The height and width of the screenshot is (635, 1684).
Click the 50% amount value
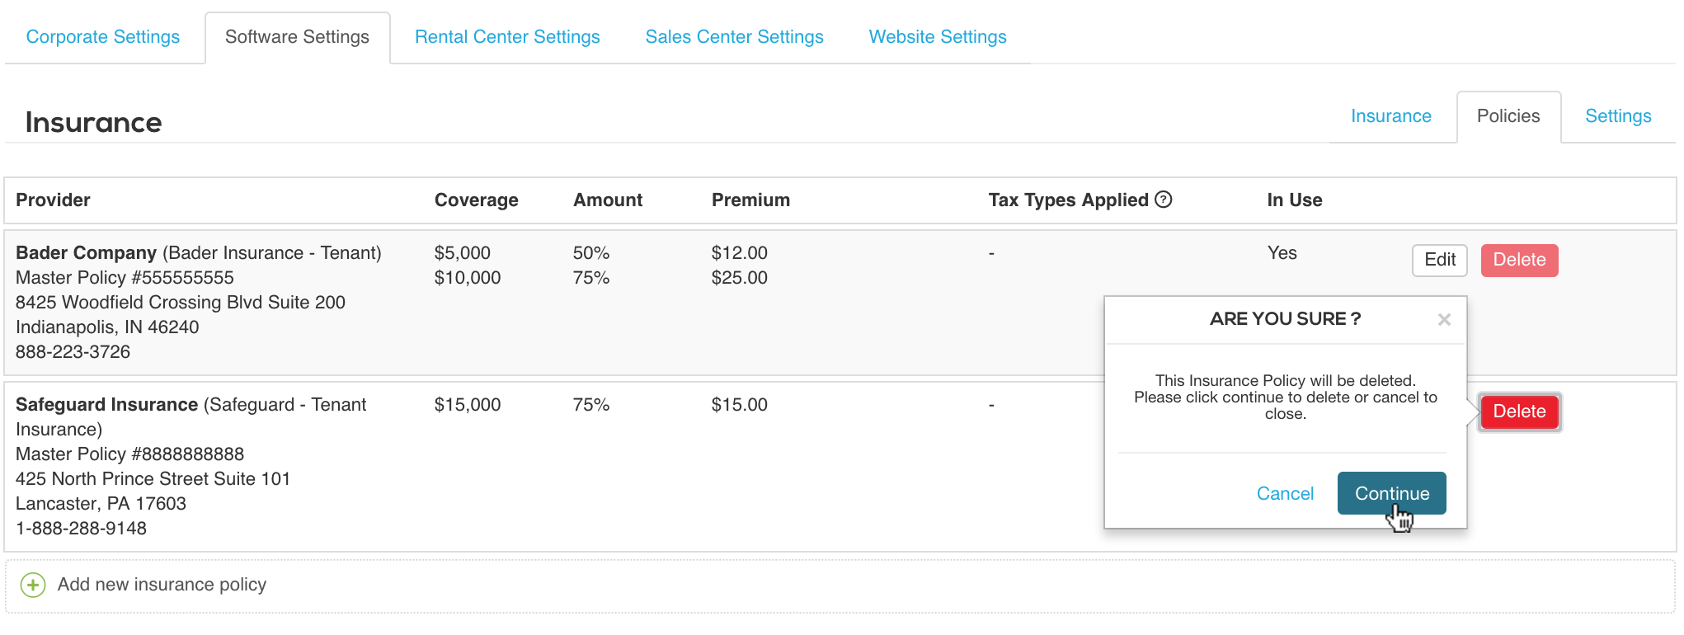[x=591, y=252]
